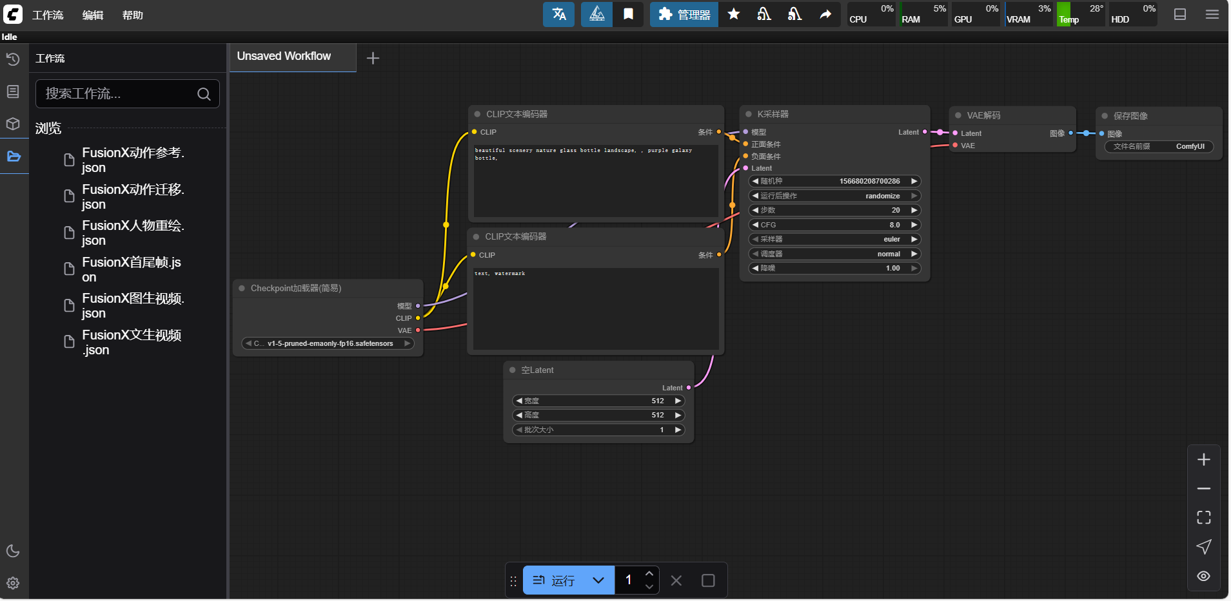Open settings gear icon
Viewport: 1231px width, 601px height.
[x=13, y=583]
